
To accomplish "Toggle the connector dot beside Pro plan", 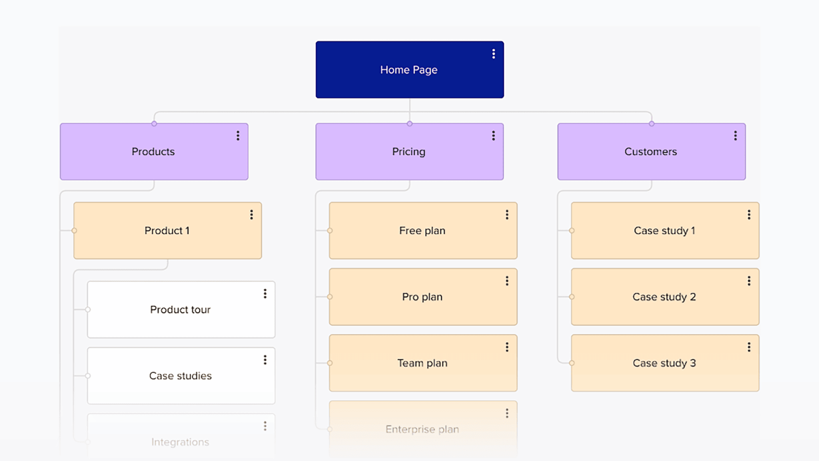I will click(x=330, y=297).
